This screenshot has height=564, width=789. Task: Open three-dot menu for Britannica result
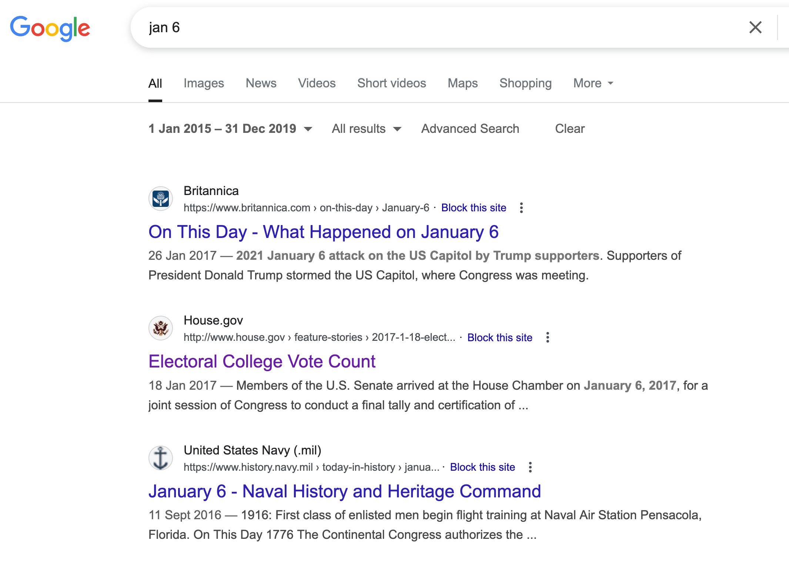521,208
